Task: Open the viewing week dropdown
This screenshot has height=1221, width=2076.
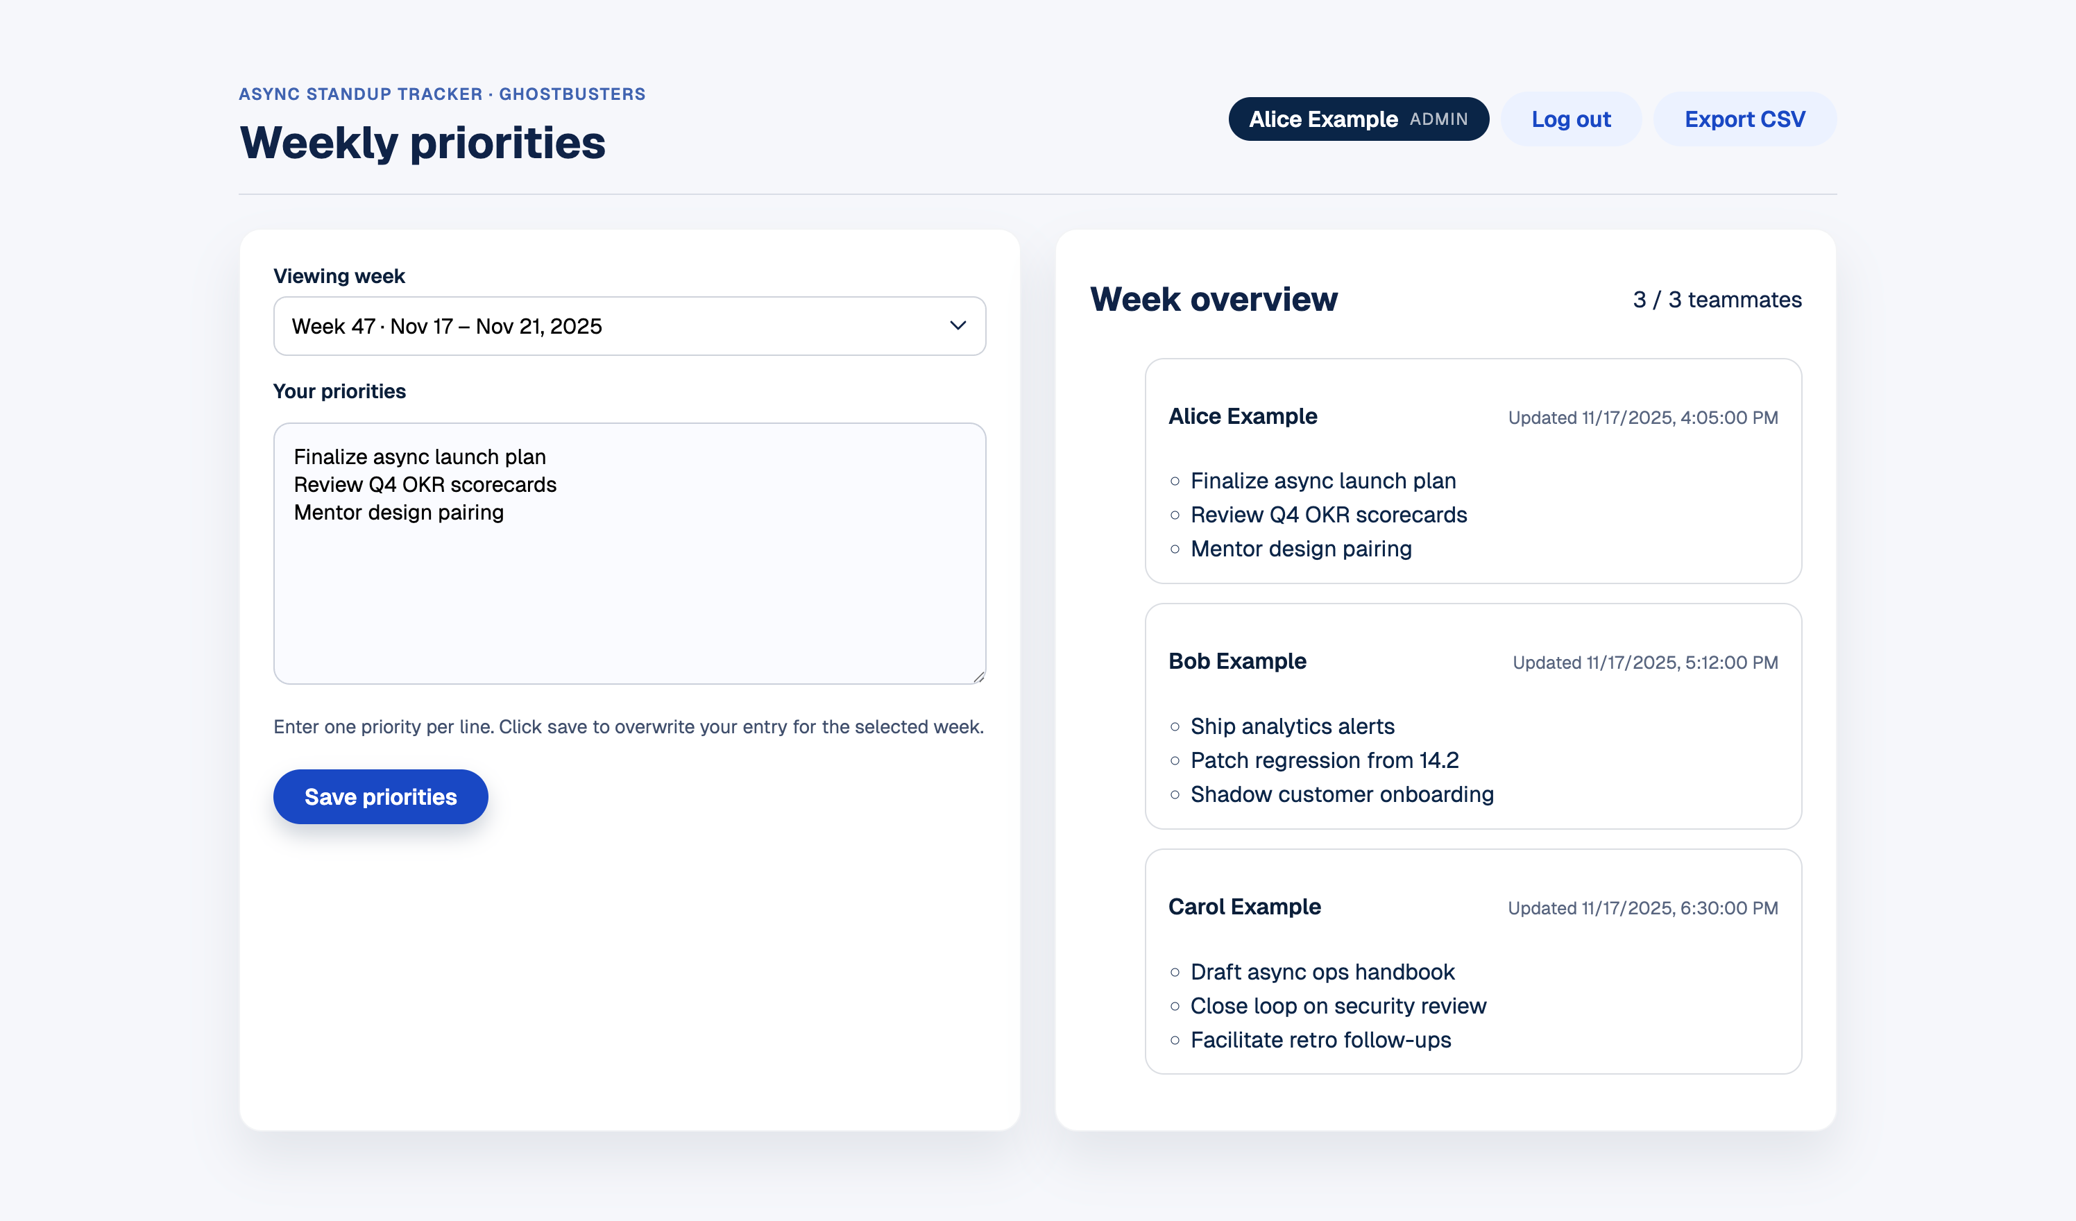Action: coord(629,325)
